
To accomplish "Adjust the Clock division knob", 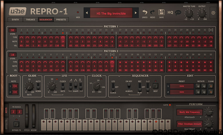I will click(x=97, y=86).
